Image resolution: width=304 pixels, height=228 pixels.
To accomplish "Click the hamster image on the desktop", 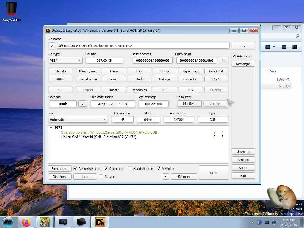I will coord(282,197).
